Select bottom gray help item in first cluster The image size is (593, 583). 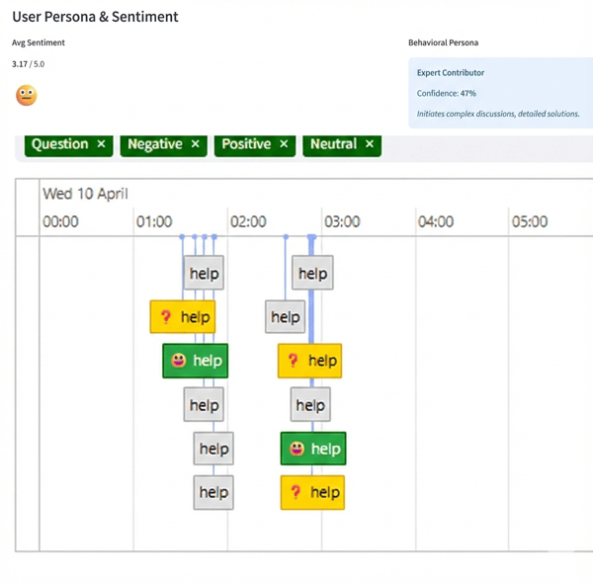click(x=213, y=492)
